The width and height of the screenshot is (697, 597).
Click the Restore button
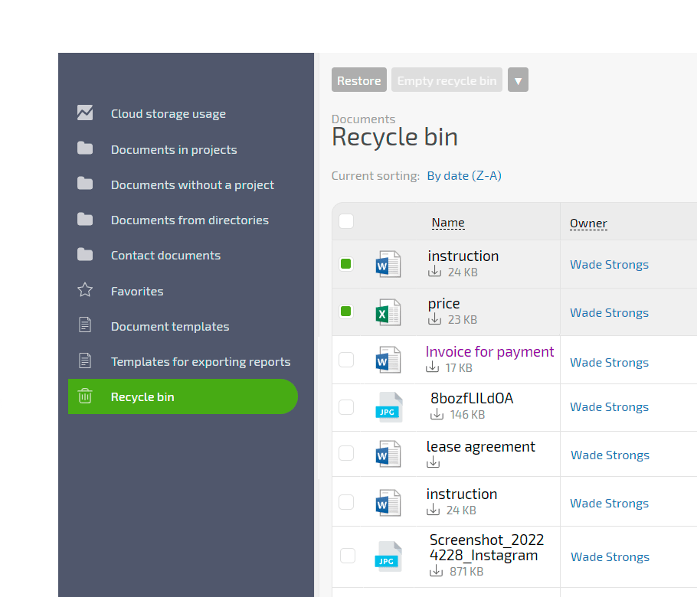(359, 80)
